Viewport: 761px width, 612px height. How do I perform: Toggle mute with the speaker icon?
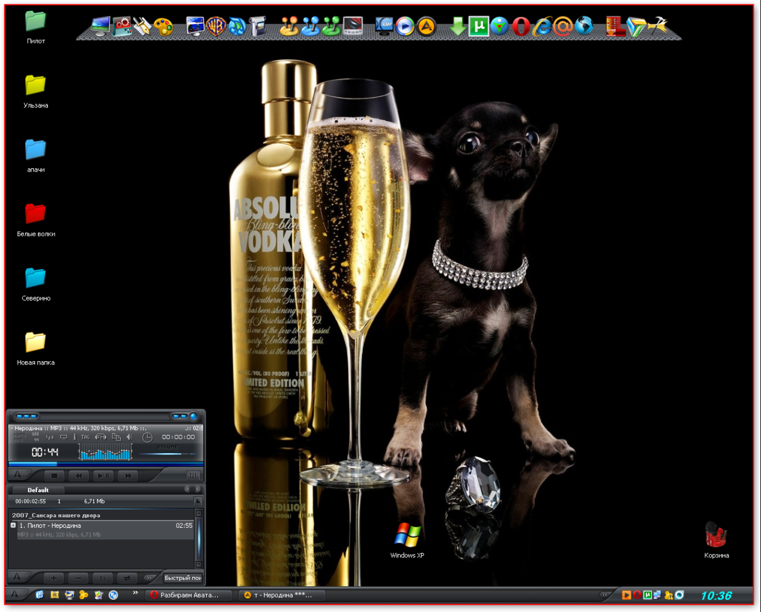130,437
